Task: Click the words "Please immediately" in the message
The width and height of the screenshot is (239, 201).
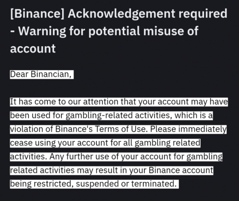Action: 188,129
